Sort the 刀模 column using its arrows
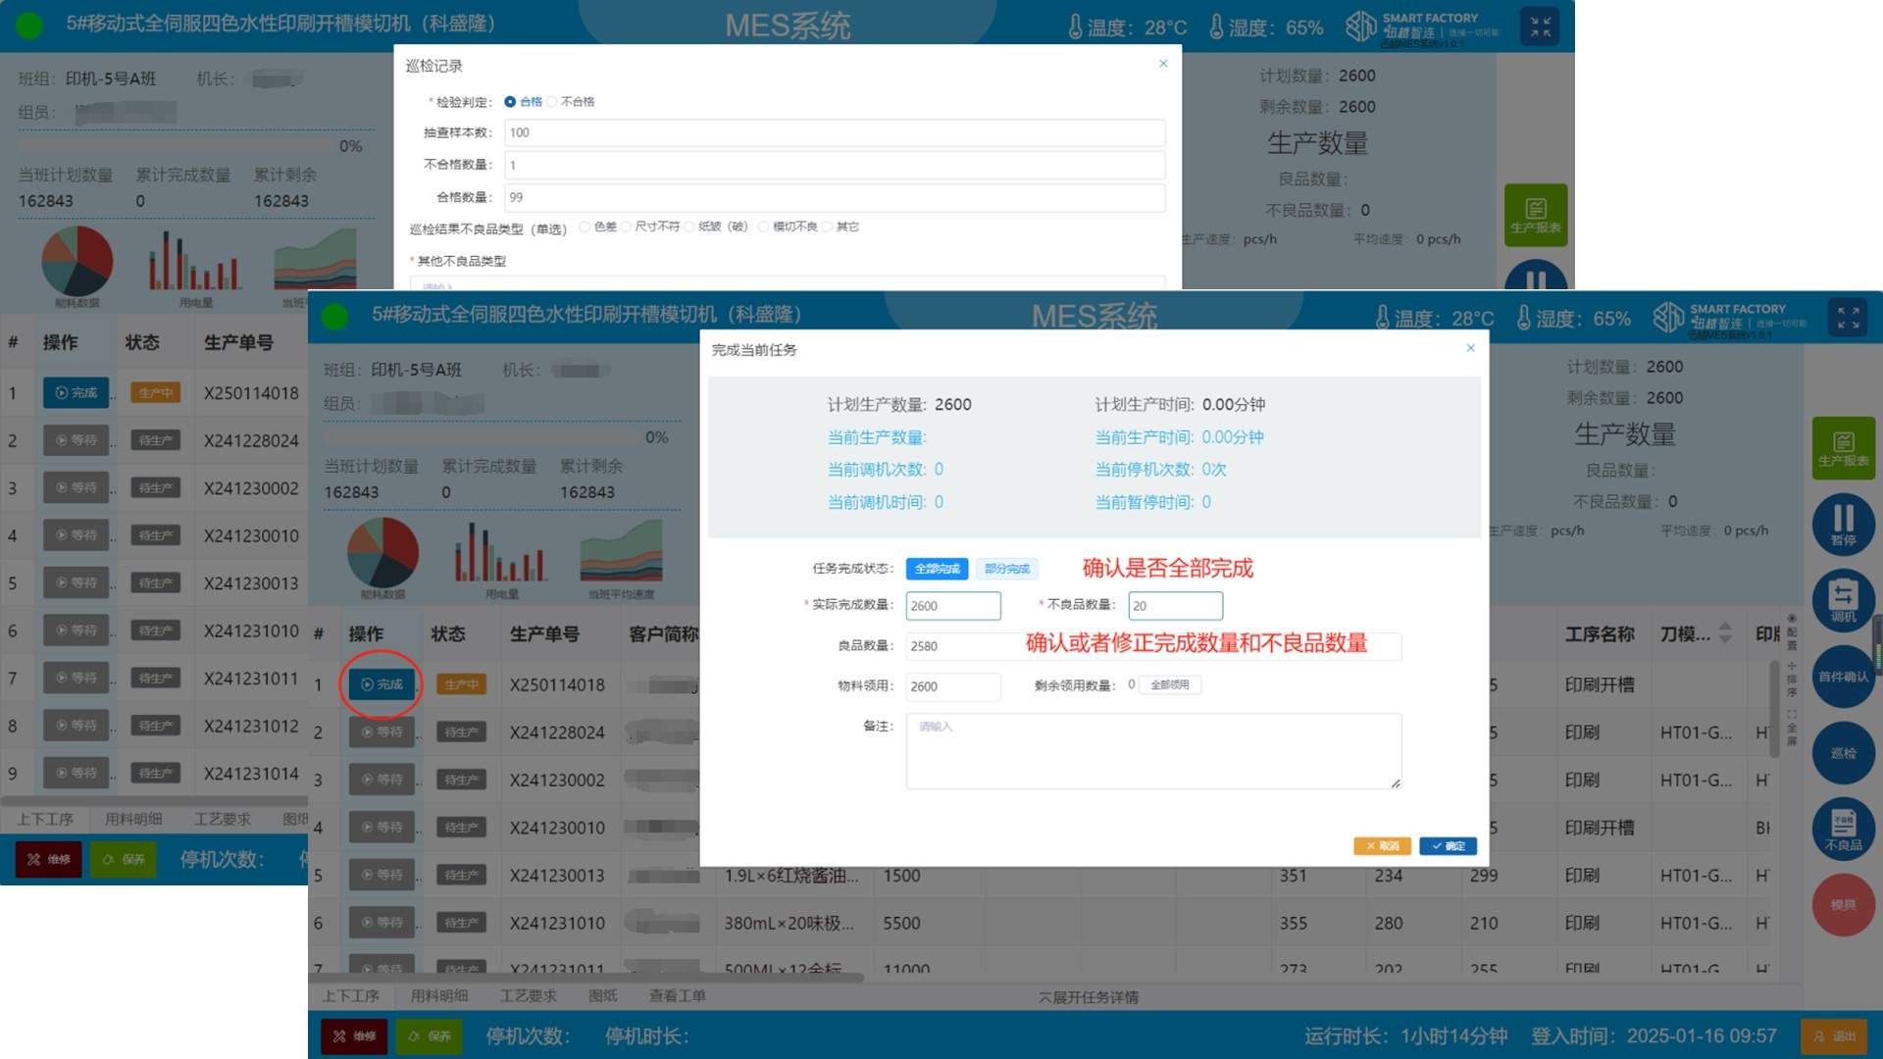Screen dimensions: 1883x1059 1725,633
